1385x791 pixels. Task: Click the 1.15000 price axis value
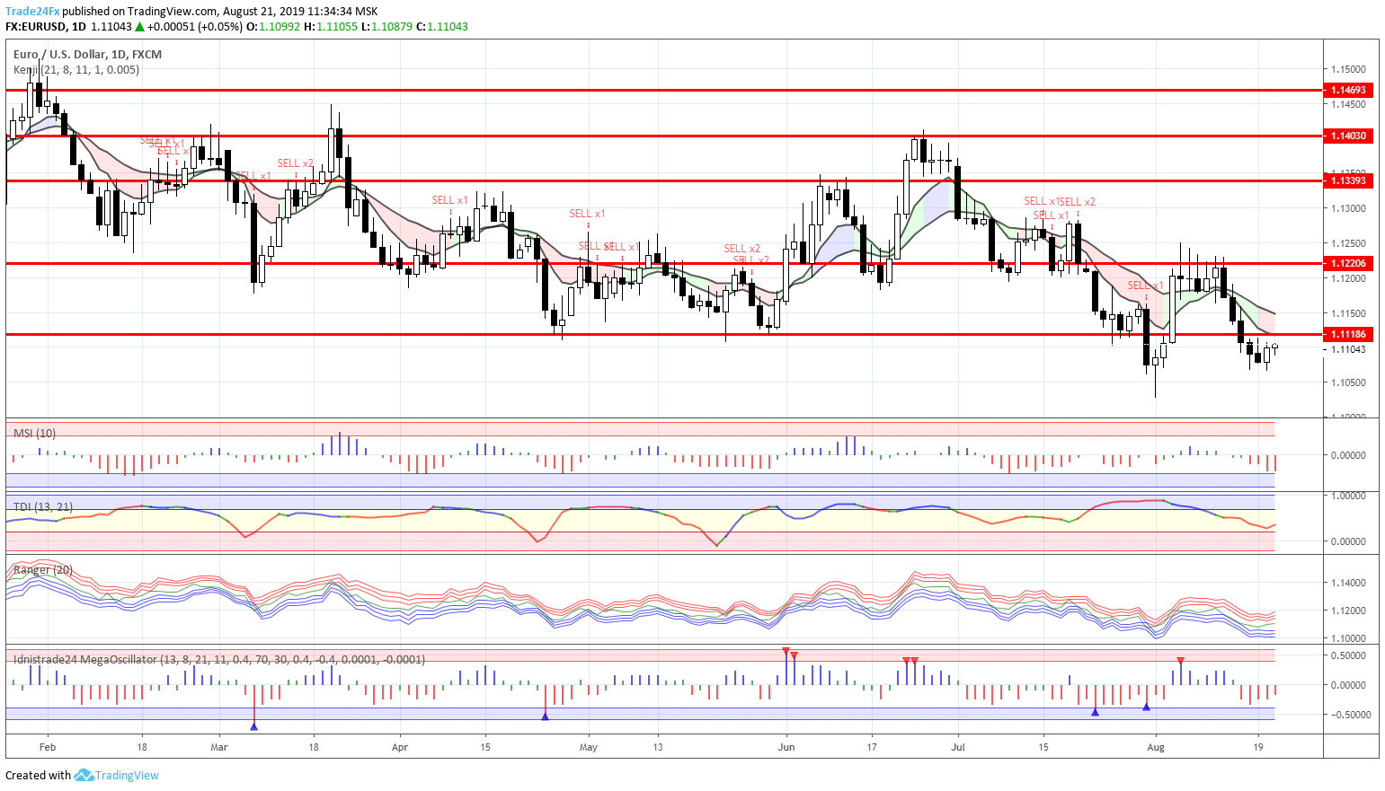point(1348,69)
